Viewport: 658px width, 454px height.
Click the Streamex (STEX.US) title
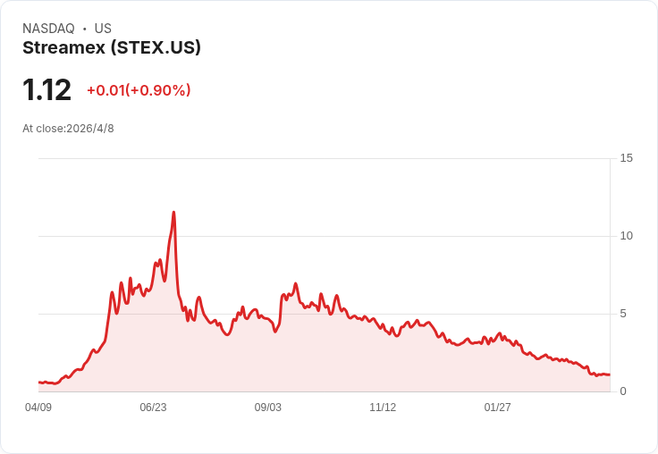[x=112, y=47]
